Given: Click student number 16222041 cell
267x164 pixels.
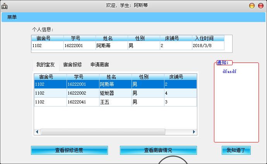Looking at the screenshot, I should 83,102.
